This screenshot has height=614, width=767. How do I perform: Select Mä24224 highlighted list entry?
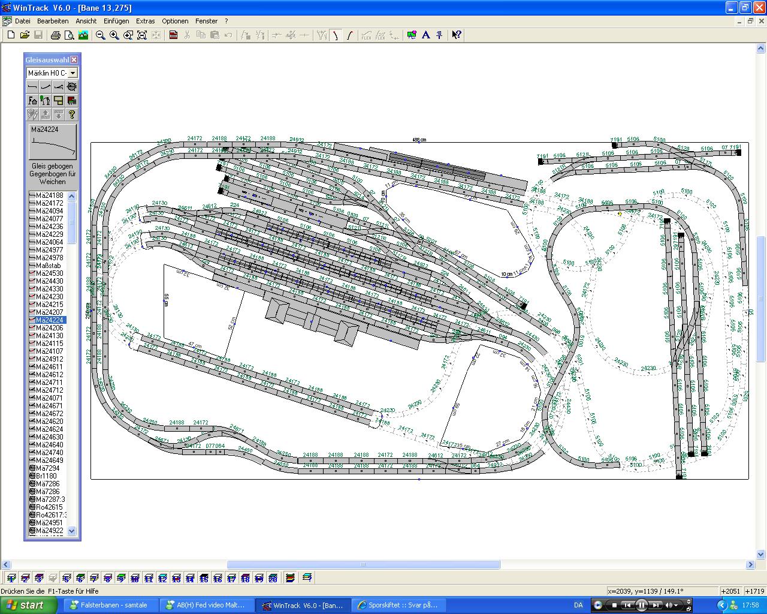coord(48,320)
